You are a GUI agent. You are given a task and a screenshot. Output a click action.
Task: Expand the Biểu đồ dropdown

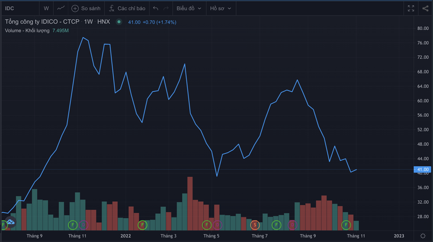point(188,8)
